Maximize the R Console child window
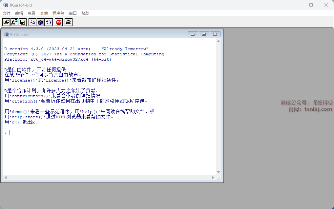The height and width of the screenshot is (209, 334). coord(204,34)
